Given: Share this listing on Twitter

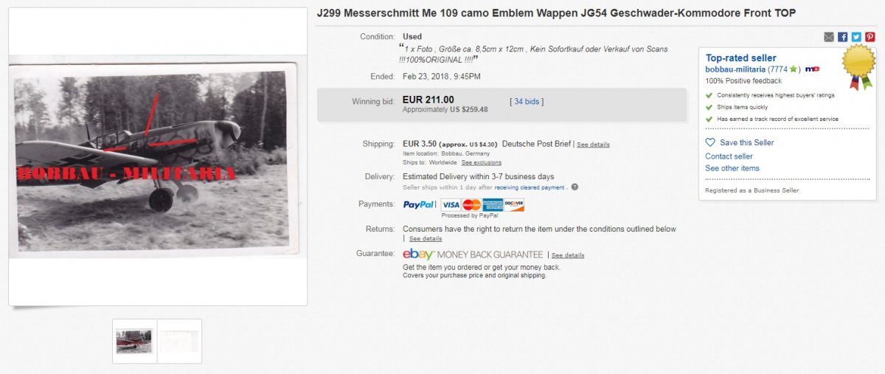Looking at the screenshot, I should [x=856, y=37].
